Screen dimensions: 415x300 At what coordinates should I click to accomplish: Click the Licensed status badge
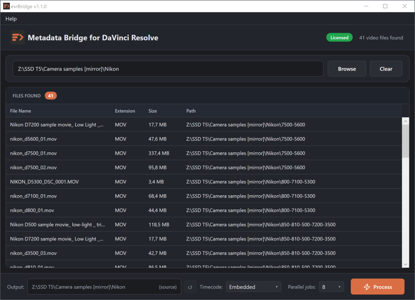click(339, 38)
